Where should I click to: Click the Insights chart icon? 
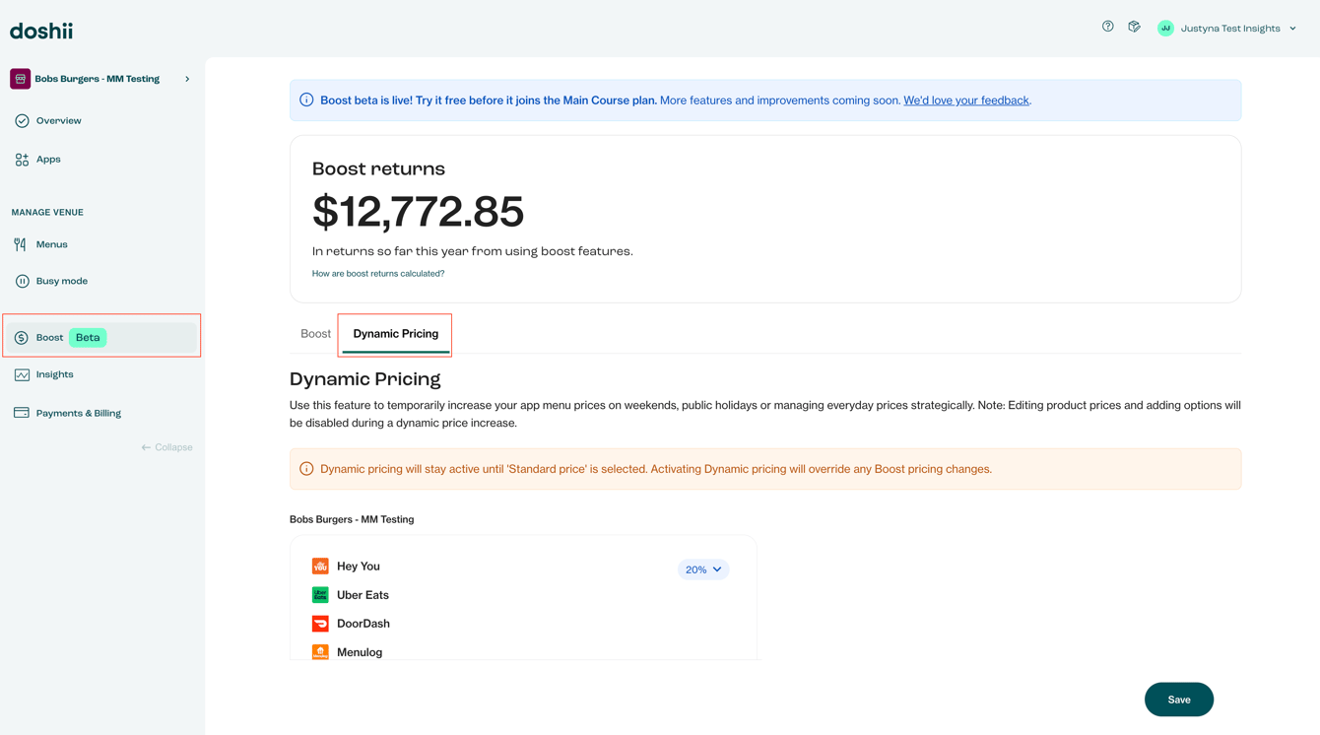22,375
